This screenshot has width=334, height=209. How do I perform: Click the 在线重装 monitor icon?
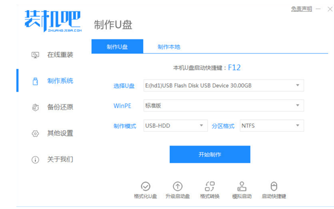coord(35,55)
